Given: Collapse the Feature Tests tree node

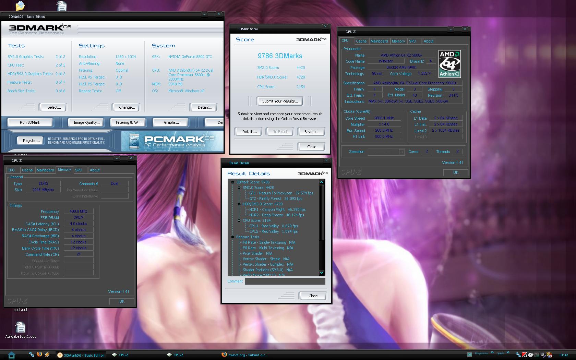Looking at the screenshot, I should [x=233, y=237].
